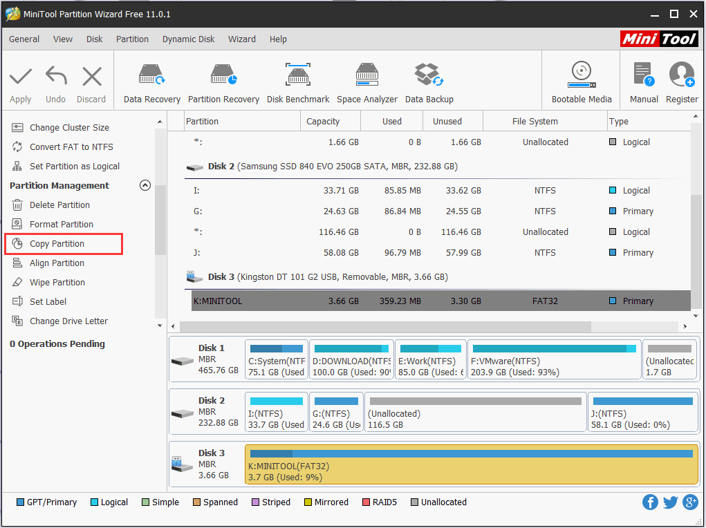Image resolution: width=706 pixels, height=528 pixels.
Task: Choose Convert FAT to NTFS
Action: [71, 147]
